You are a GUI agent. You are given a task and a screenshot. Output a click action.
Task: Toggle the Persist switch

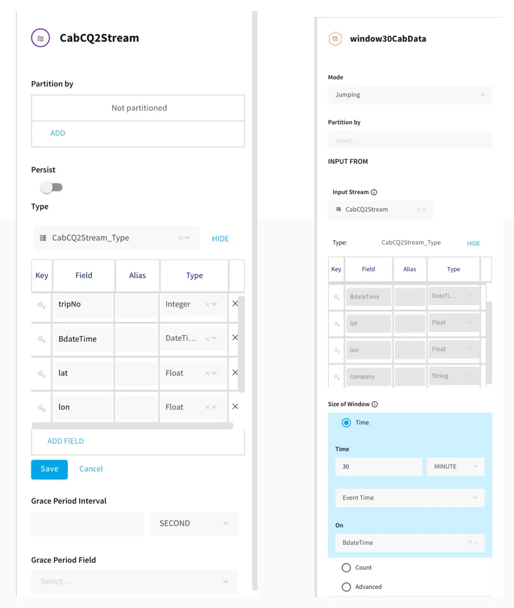[51, 187]
